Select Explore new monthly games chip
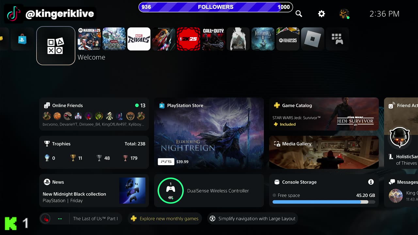Image resolution: width=418 pixels, height=235 pixels. pyautogui.click(x=165, y=219)
